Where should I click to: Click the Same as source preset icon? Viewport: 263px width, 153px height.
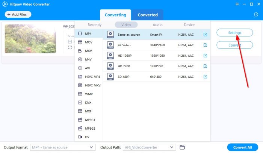(110, 35)
